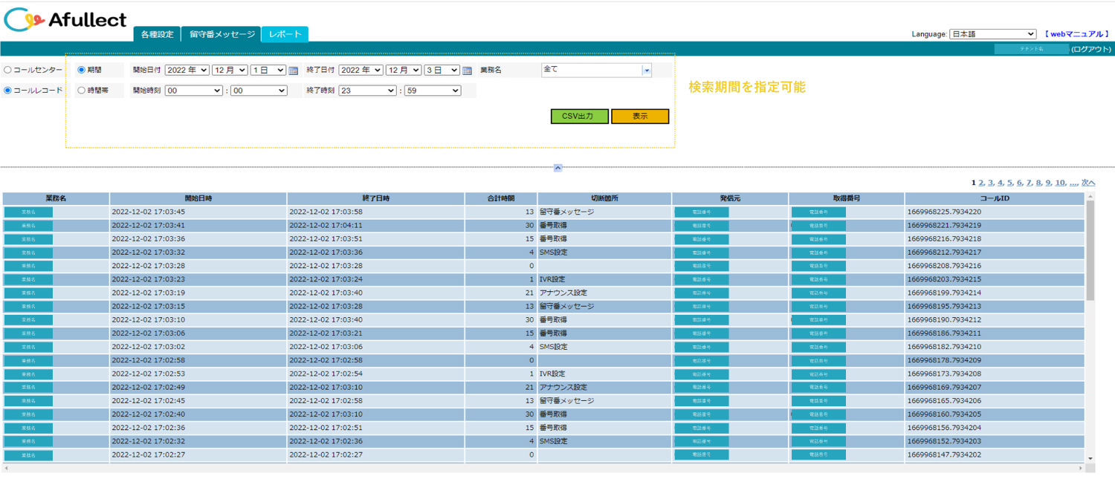Image resolution: width=1115 pixels, height=502 pixels.
Task: Click the 開始日時 column header
Action: coord(198,199)
